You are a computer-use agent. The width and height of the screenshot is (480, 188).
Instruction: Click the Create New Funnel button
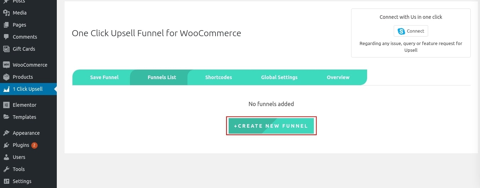271,126
